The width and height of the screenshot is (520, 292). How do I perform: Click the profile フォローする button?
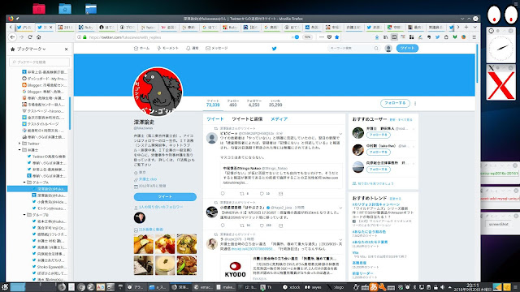[x=395, y=103]
